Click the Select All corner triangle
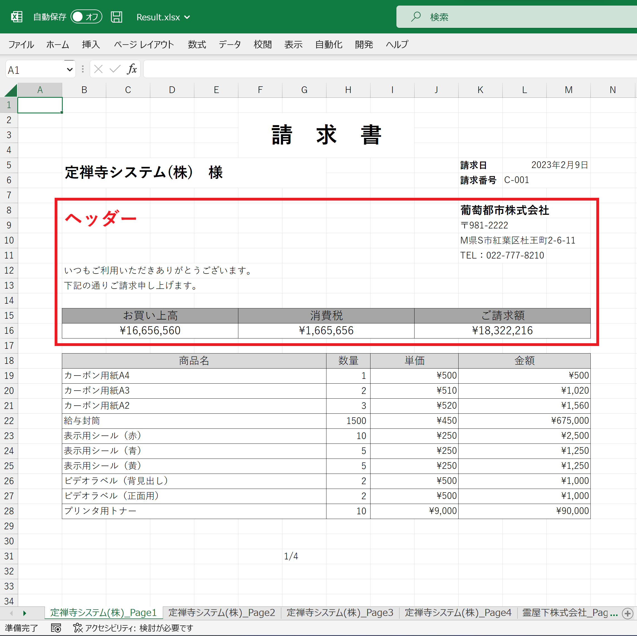Viewport: 637px width, 636px height. pos(11,90)
